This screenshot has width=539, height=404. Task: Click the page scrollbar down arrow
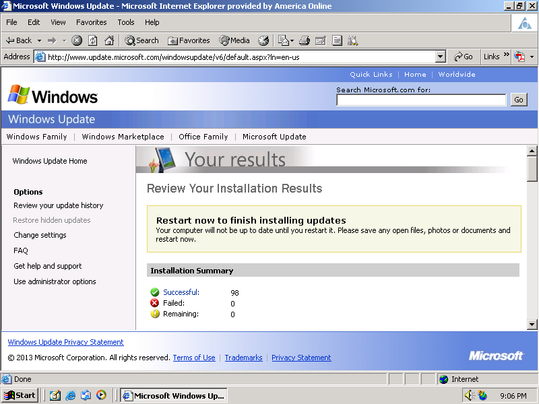tap(532, 325)
